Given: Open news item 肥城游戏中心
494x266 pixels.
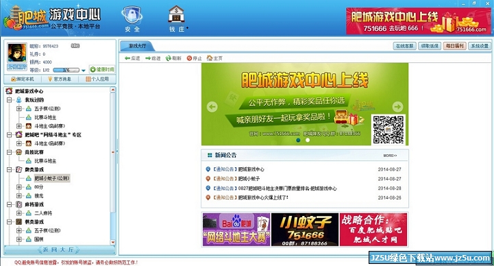Looking at the screenshot, I should (x=251, y=169).
